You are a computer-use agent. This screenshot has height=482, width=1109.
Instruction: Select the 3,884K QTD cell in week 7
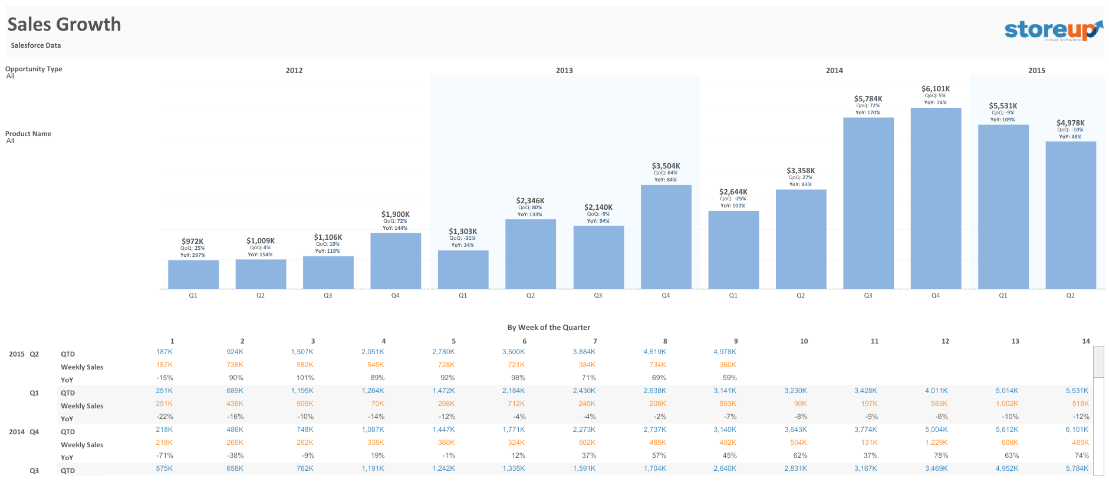(584, 352)
